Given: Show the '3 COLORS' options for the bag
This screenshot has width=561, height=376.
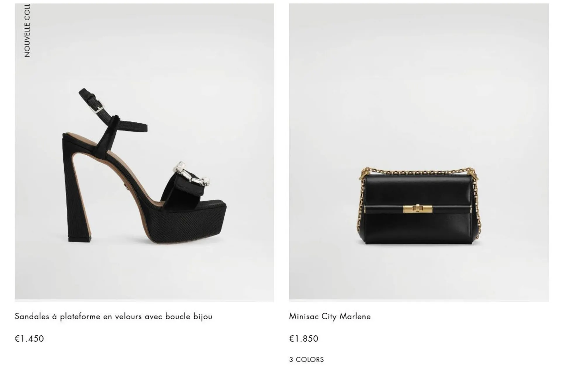Looking at the screenshot, I should click(x=307, y=359).
